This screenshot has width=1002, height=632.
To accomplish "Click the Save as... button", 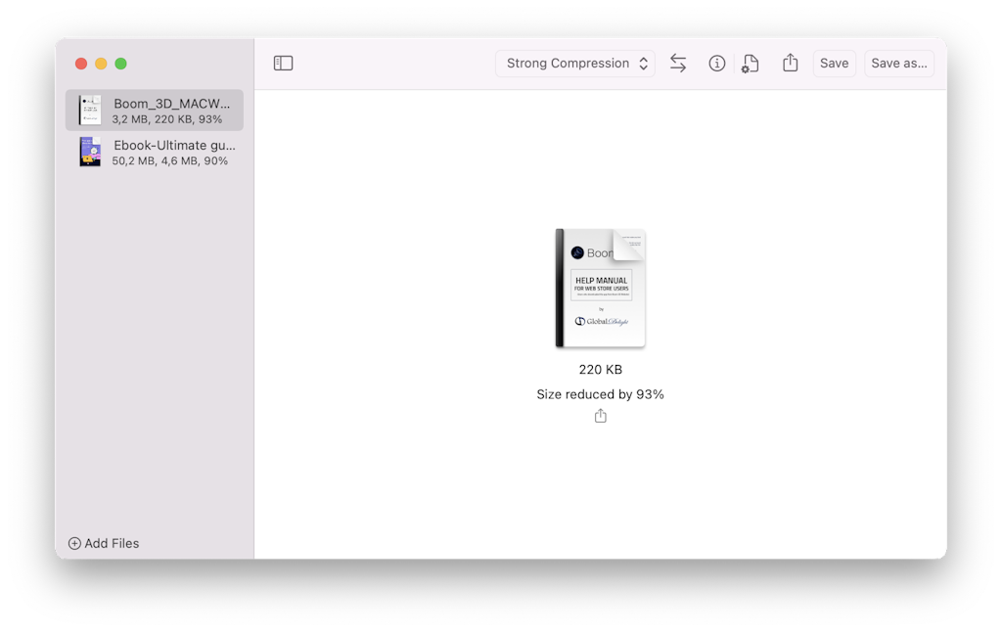I will [x=898, y=63].
